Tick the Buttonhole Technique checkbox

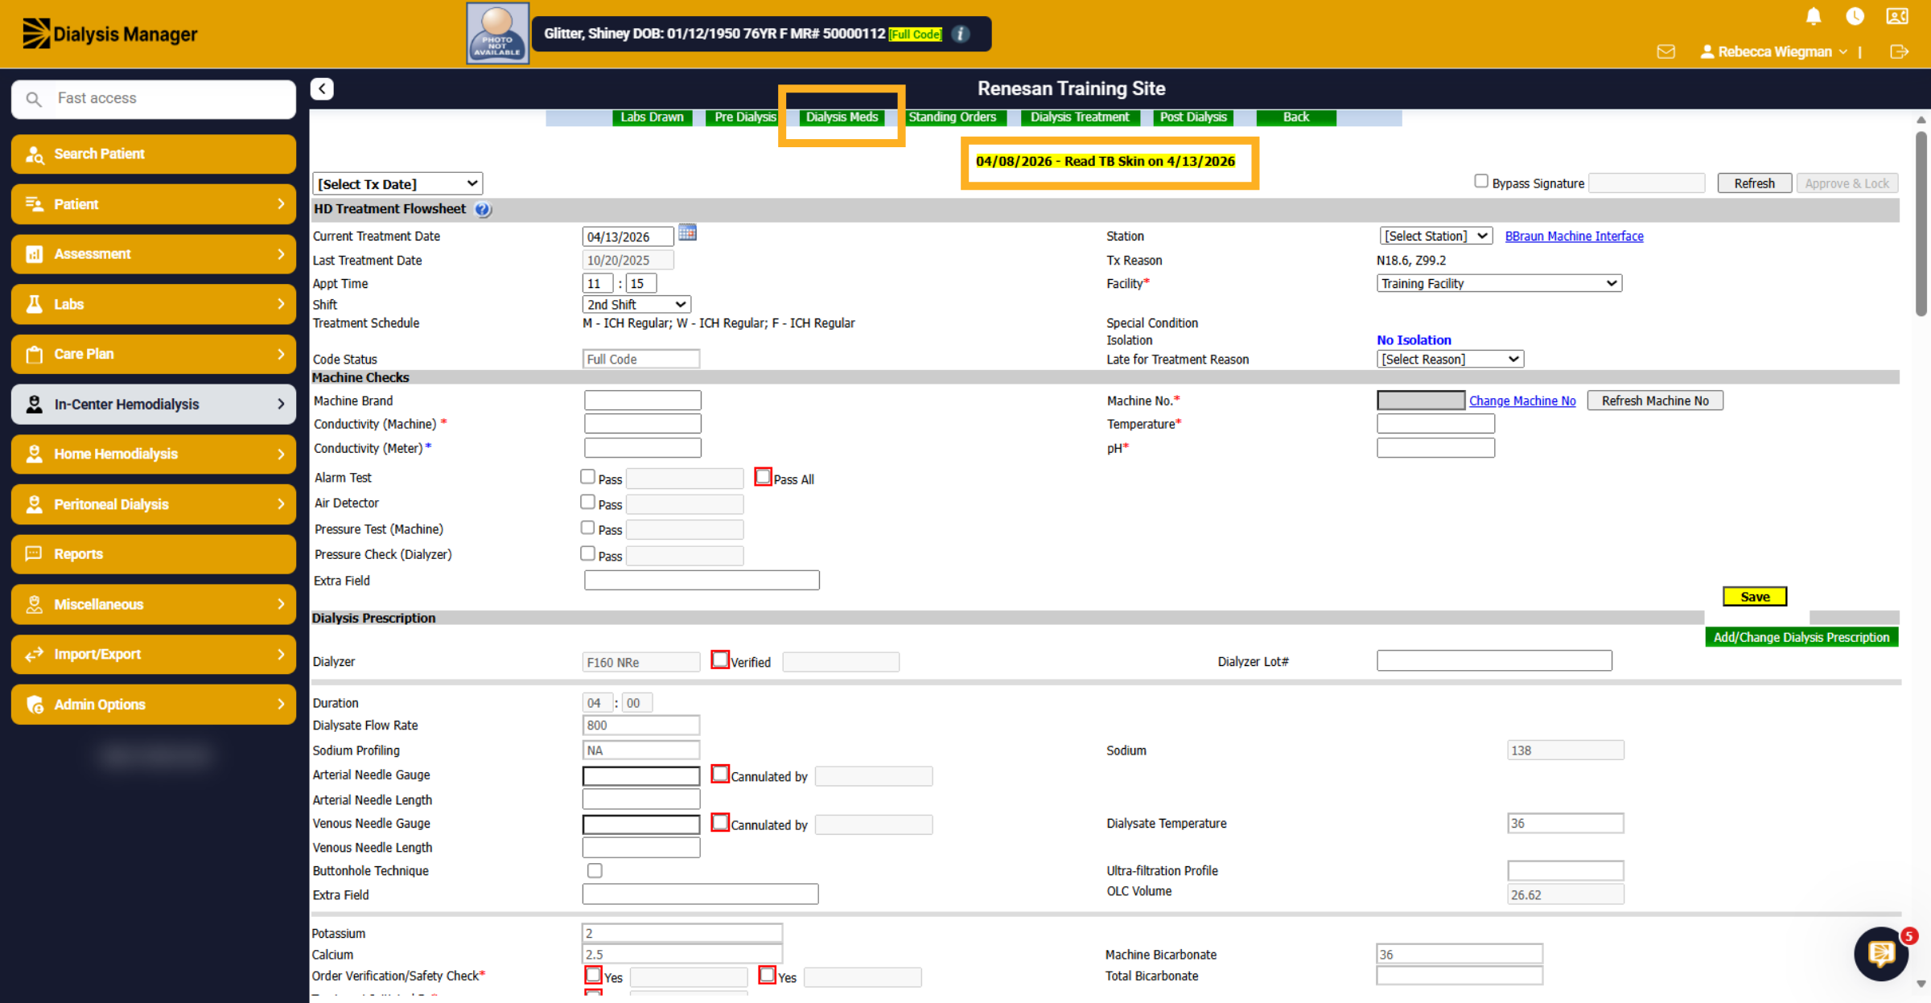click(595, 870)
